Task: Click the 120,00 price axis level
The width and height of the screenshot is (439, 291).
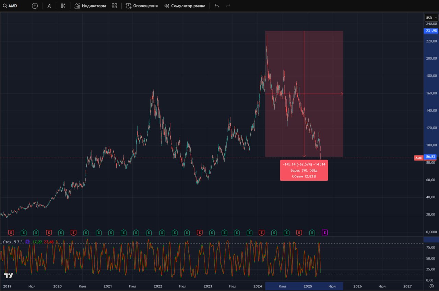Action: [431, 128]
